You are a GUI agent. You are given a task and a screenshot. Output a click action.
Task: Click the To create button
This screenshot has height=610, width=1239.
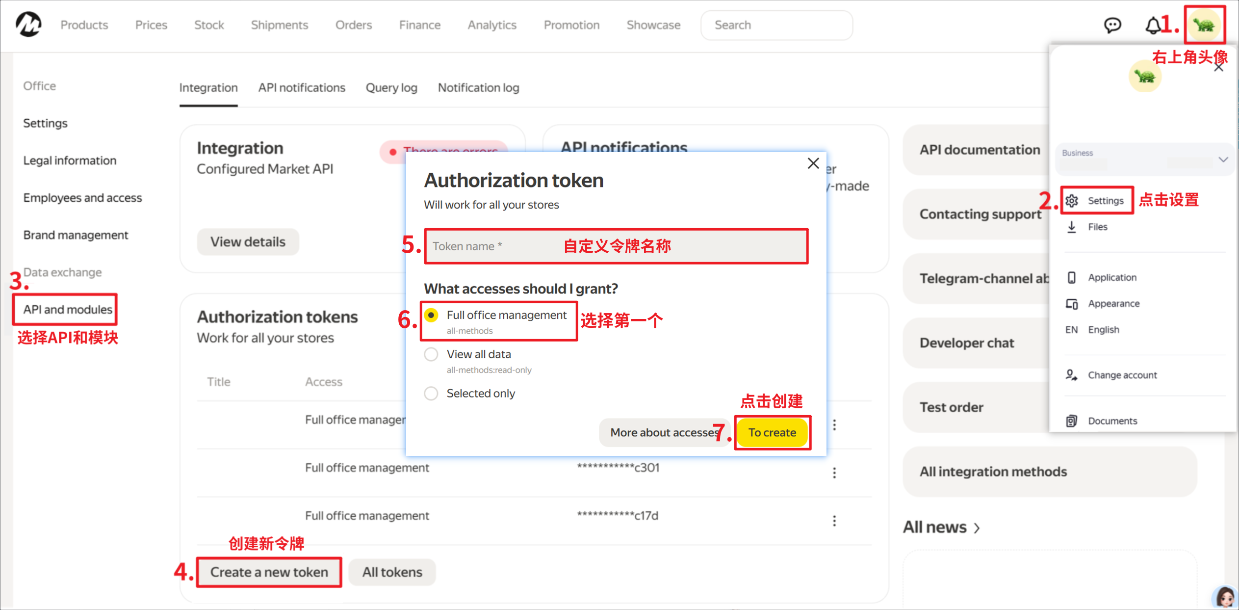(772, 432)
